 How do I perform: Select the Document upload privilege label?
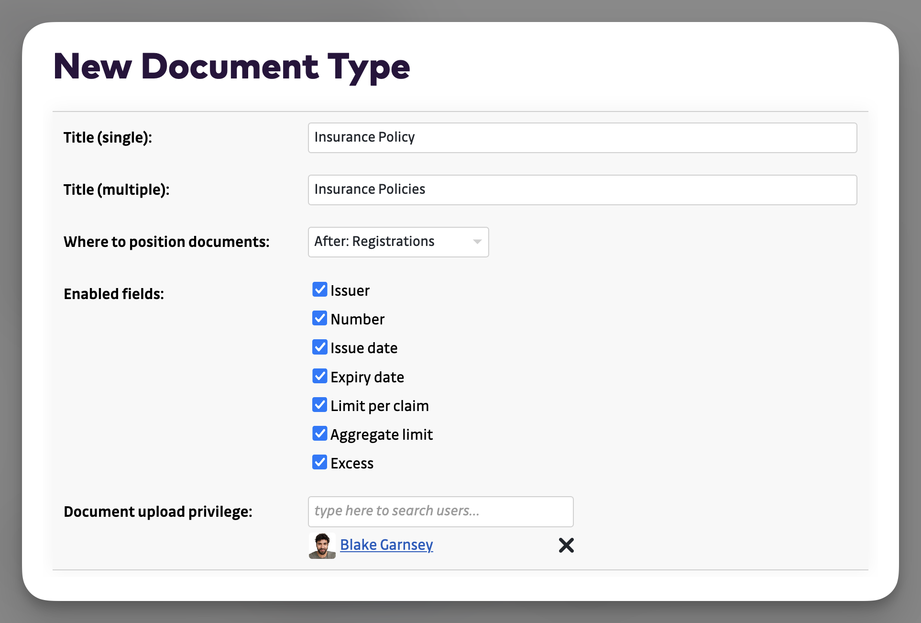pyautogui.click(x=158, y=512)
